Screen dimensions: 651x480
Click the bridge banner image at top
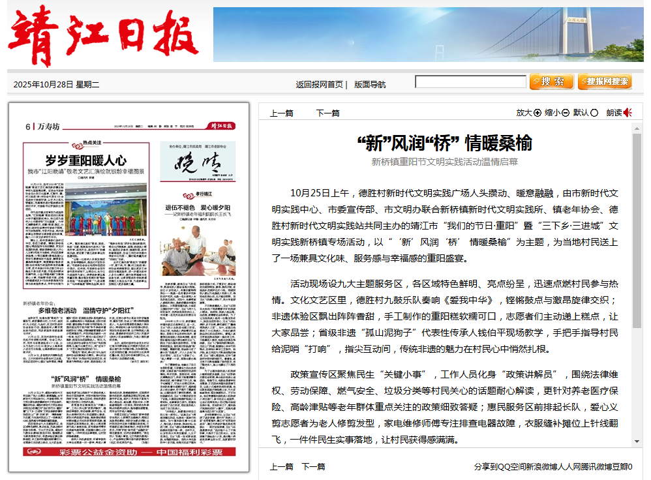[428, 35]
